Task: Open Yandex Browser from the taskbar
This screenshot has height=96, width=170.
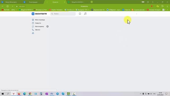Action: click(x=14, y=94)
